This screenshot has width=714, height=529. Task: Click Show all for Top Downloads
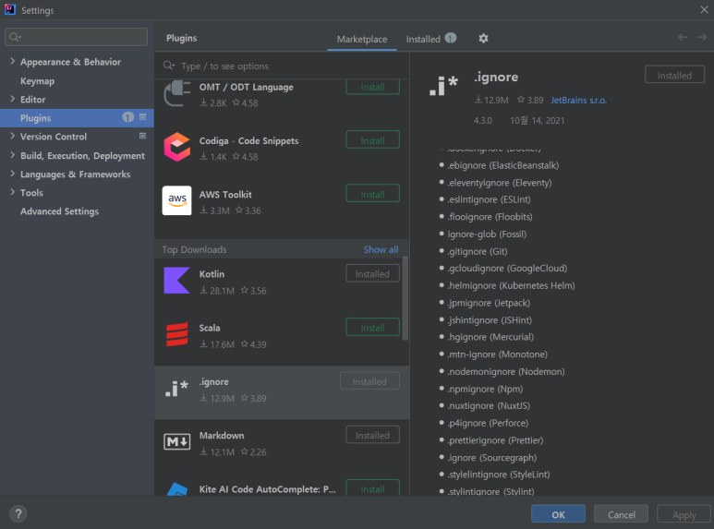pyautogui.click(x=381, y=249)
